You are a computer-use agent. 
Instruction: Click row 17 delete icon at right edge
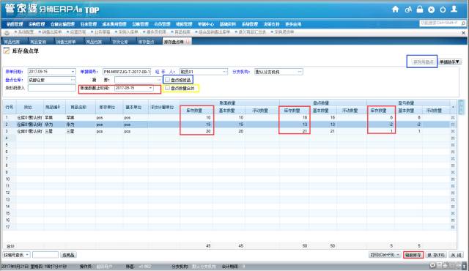pyautogui.click(x=453, y=227)
